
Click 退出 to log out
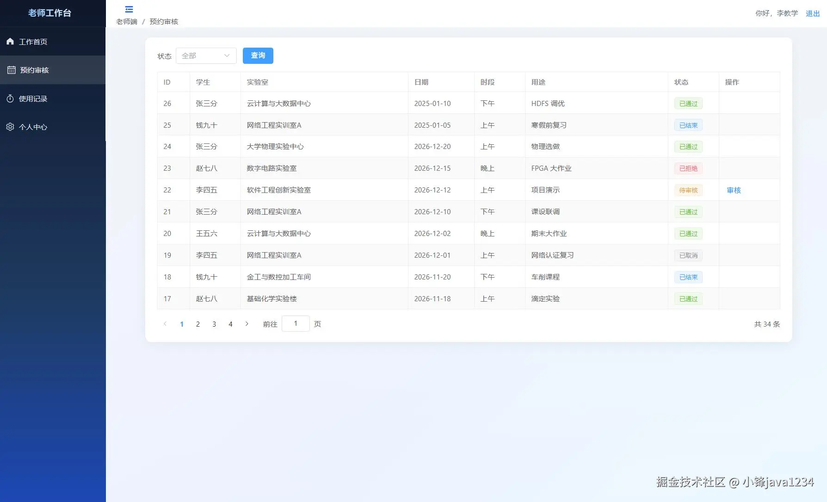click(x=813, y=13)
